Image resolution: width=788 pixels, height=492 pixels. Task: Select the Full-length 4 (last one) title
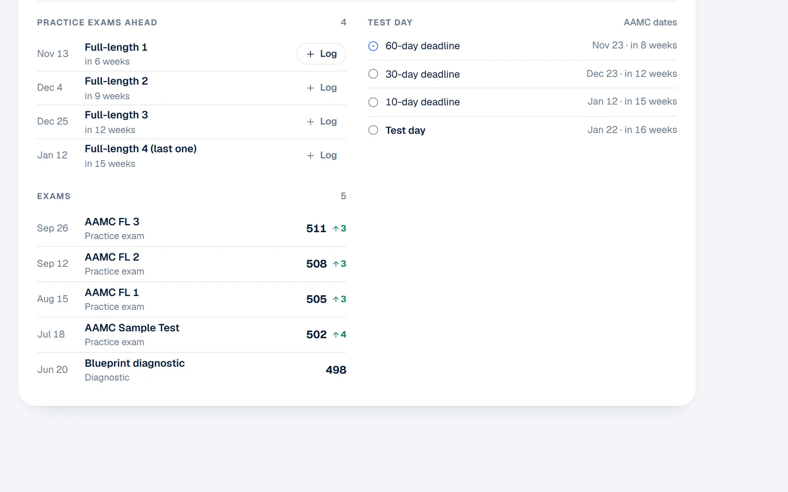coord(141,149)
